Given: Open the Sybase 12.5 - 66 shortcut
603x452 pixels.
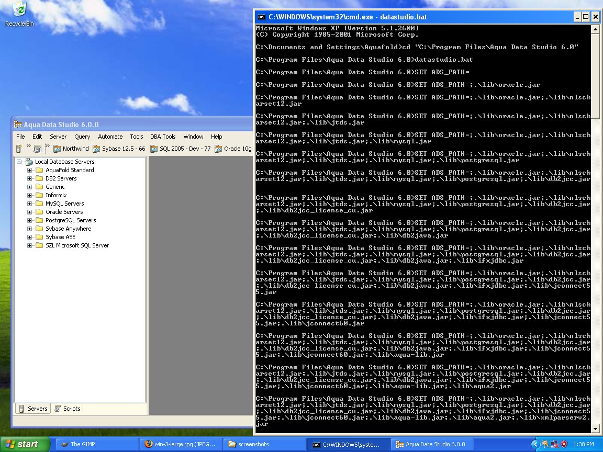Looking at the screenshot, I should pyautogui.click(x=119, y=149).
